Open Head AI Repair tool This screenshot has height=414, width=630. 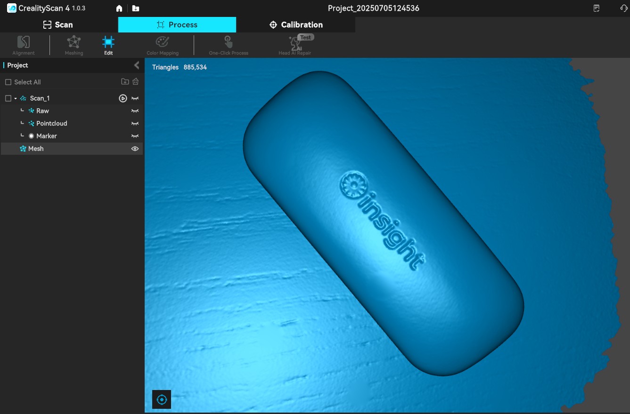pyautogui.click(x=295, y=44)
